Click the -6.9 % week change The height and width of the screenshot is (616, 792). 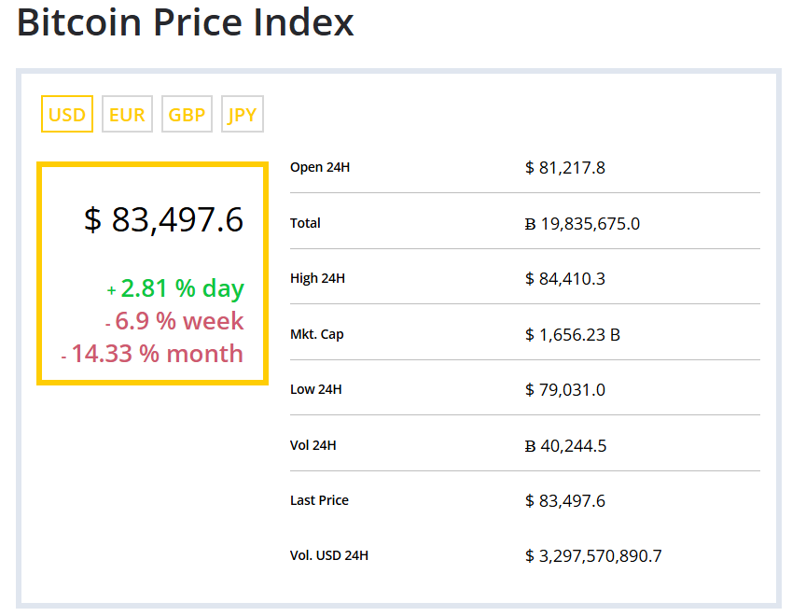174,321
